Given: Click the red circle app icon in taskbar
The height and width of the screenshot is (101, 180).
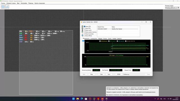Looking at the screenshot, I should coord(90,99).
